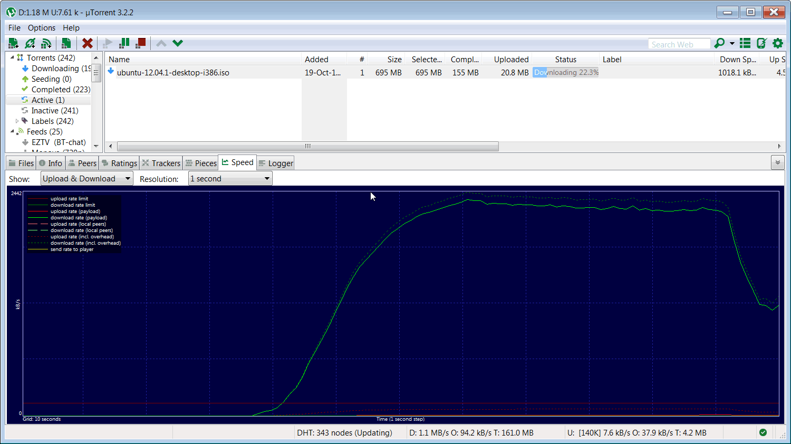Open the Options menu
Viewport: 791px width, 444px height.
[42, 28]
